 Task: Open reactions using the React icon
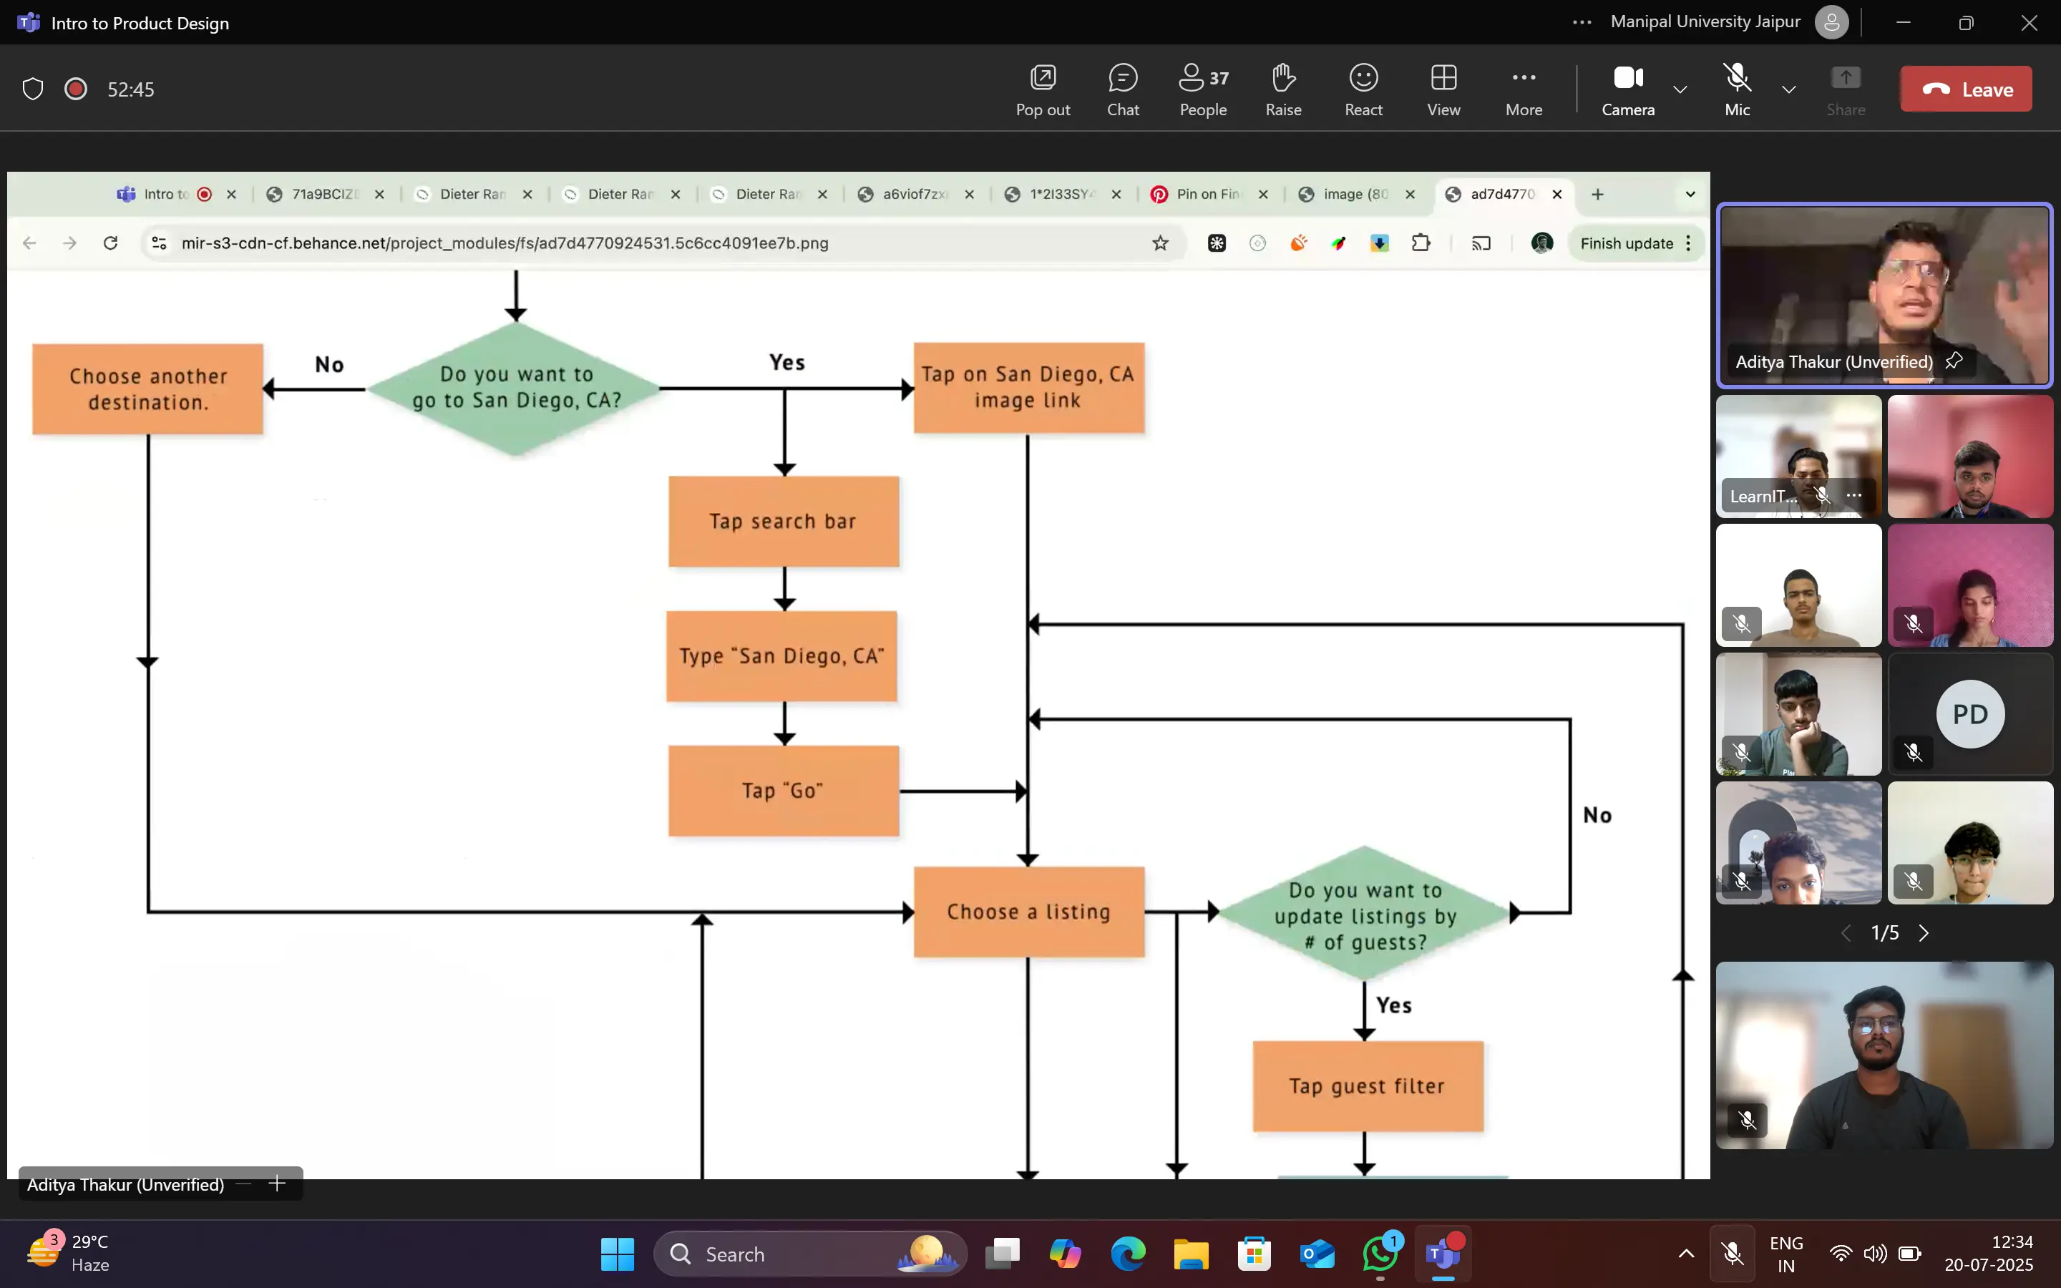click(x=1363, y=88)
